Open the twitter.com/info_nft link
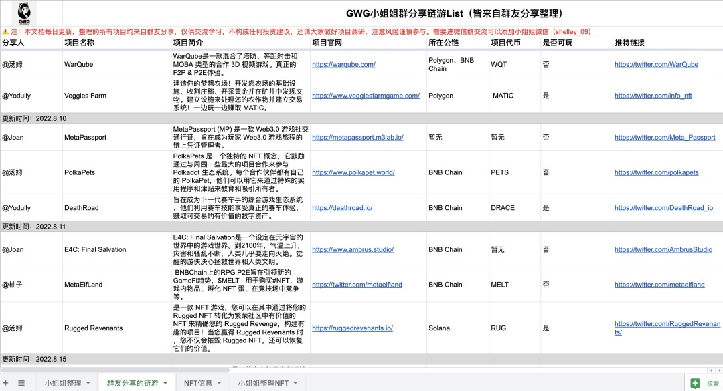 [x=653, y=96]
